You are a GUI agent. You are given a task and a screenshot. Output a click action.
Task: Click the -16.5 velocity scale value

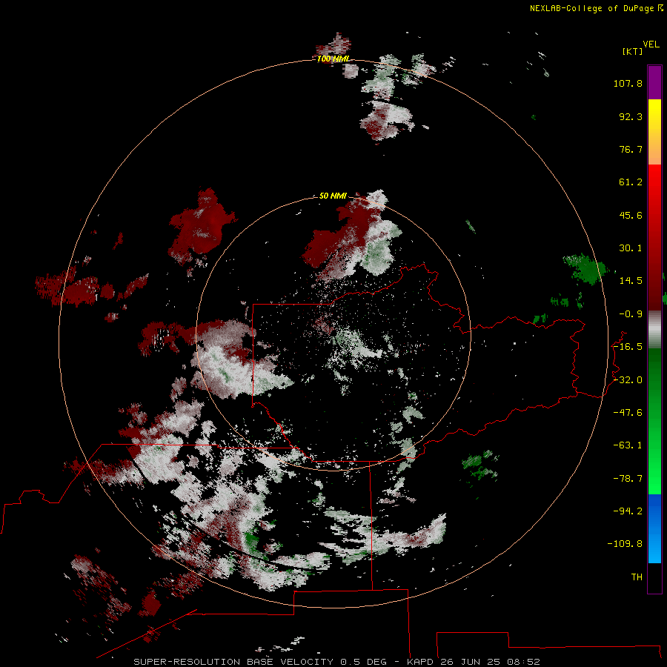pyautogui.click(x=628, y=347)
